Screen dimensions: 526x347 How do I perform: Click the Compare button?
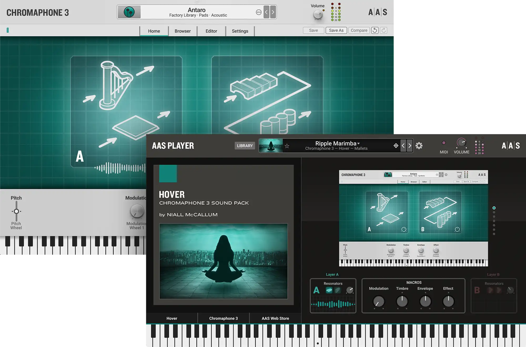[359, 30]
